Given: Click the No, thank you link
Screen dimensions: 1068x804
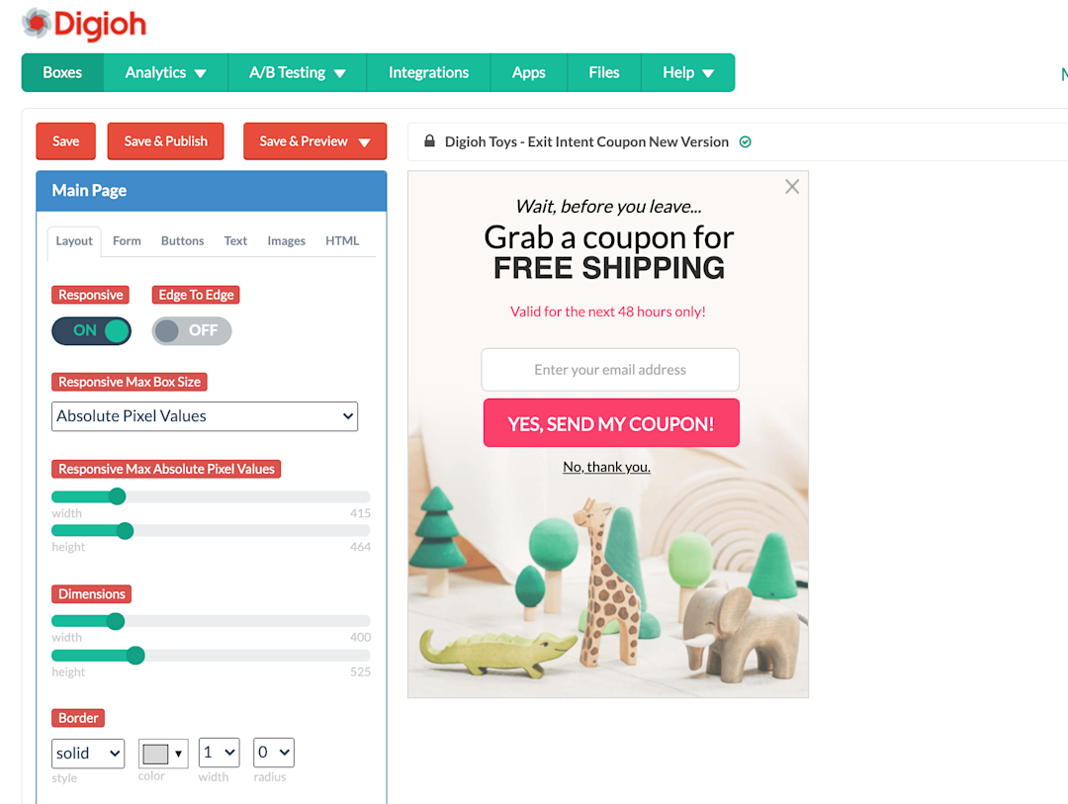Looking at the screenshot, I should pos(606,467).
